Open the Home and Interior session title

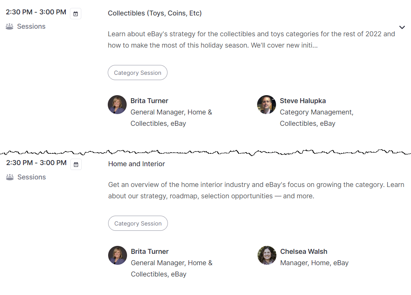[136, 164]
